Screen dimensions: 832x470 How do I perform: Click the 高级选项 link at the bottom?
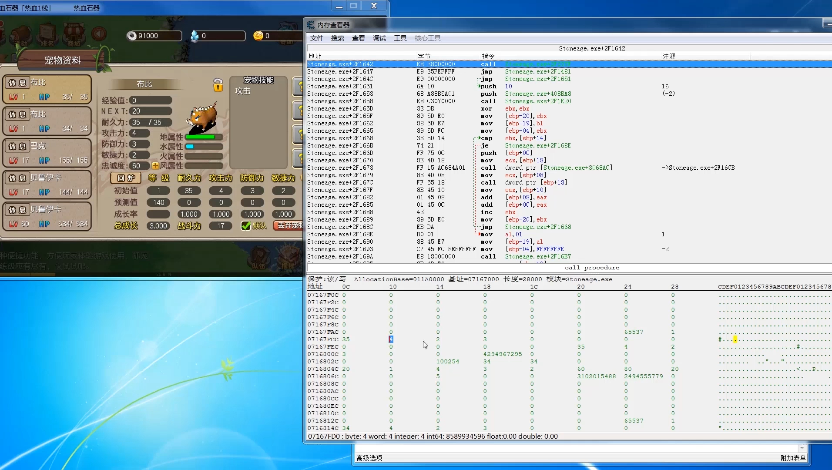point(369,458)
